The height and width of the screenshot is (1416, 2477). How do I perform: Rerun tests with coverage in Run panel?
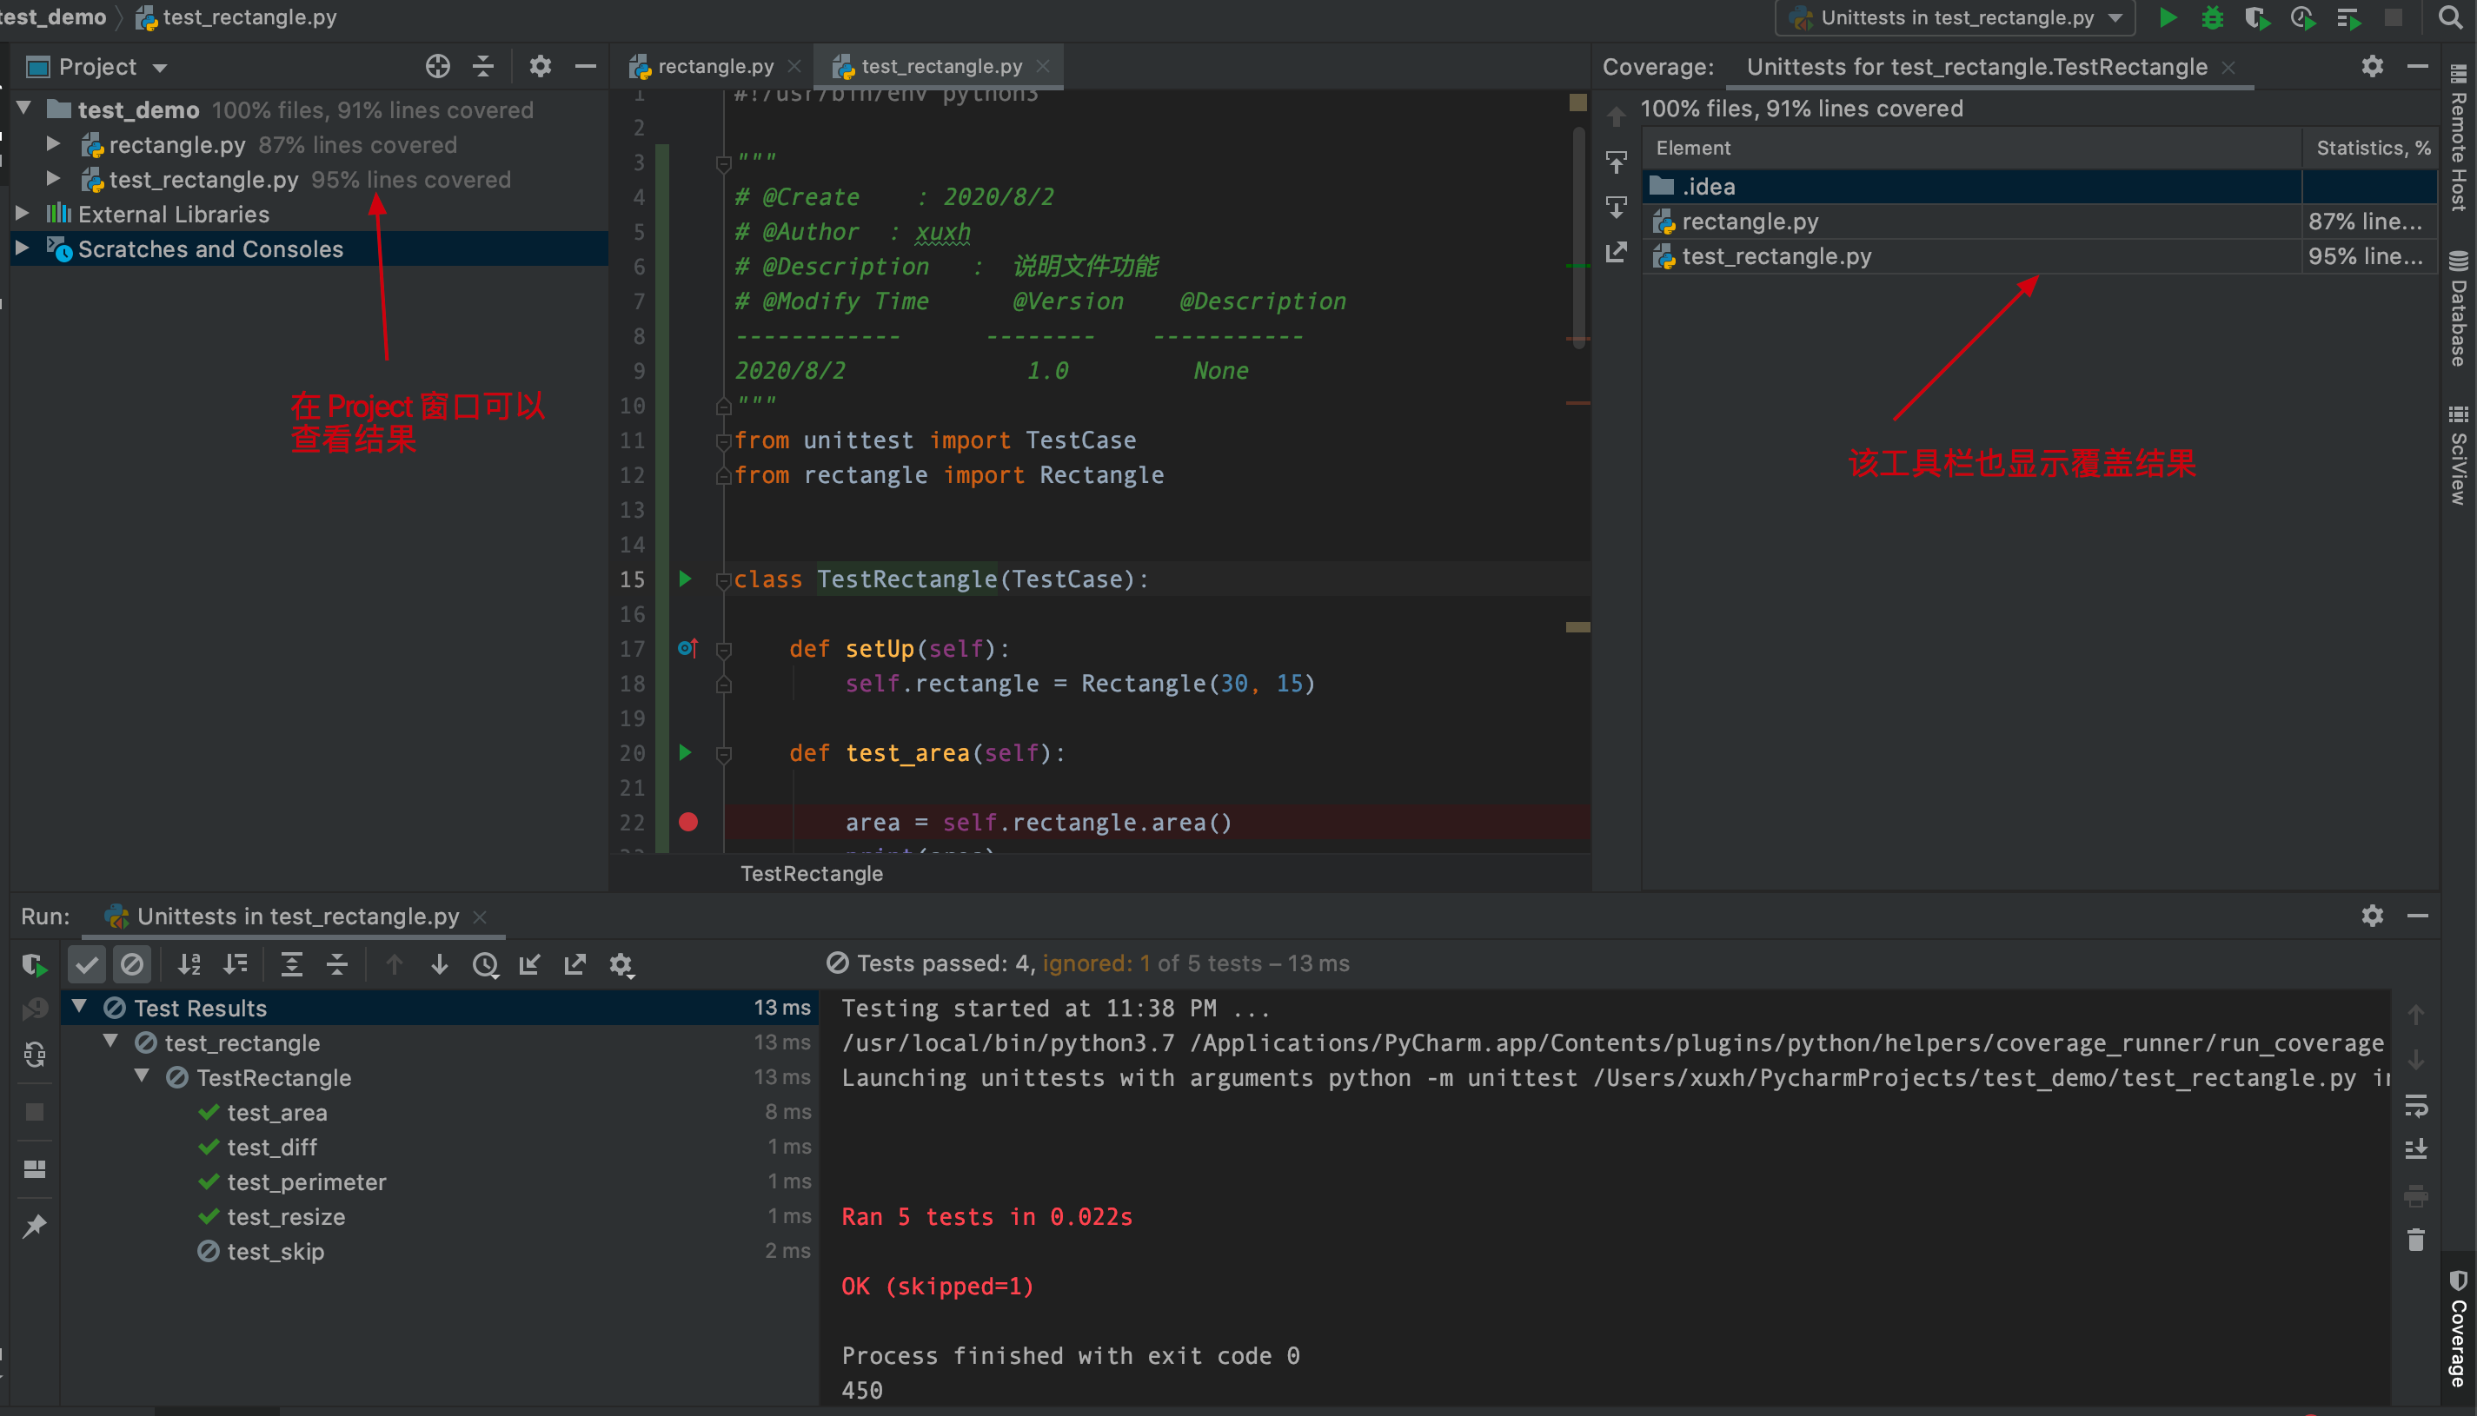tap(33, 963)
